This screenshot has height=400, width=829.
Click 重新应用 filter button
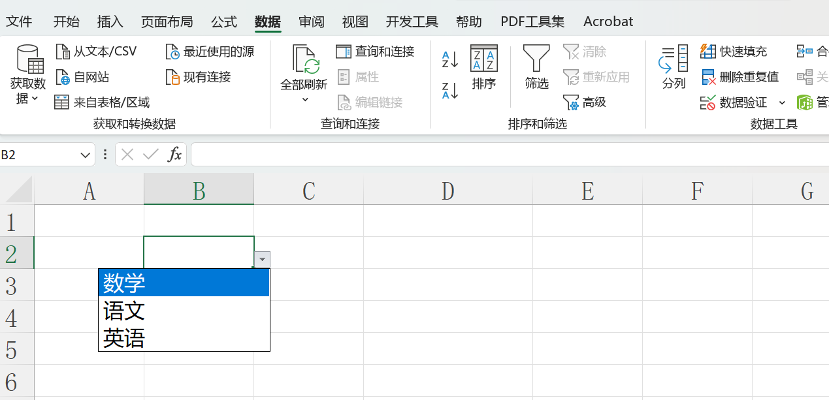pyautogui.click(x=596, y=77)
